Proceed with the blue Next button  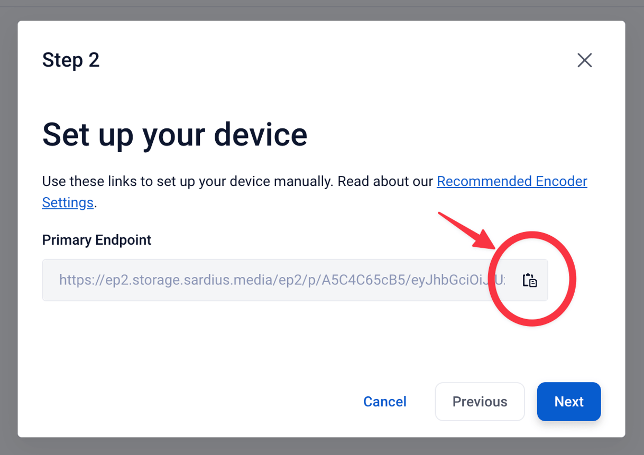pos(568,402)
